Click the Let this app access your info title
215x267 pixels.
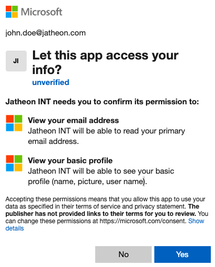click(105, 62)
